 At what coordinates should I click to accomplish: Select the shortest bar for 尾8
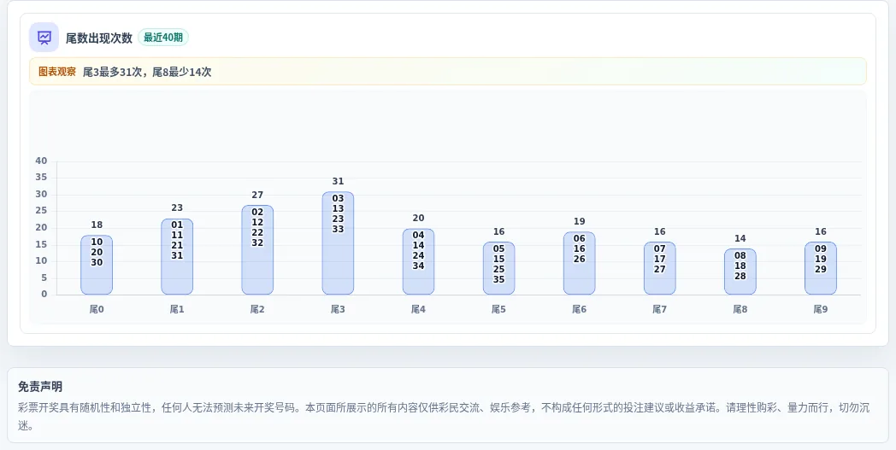click(x=740, y=272)
